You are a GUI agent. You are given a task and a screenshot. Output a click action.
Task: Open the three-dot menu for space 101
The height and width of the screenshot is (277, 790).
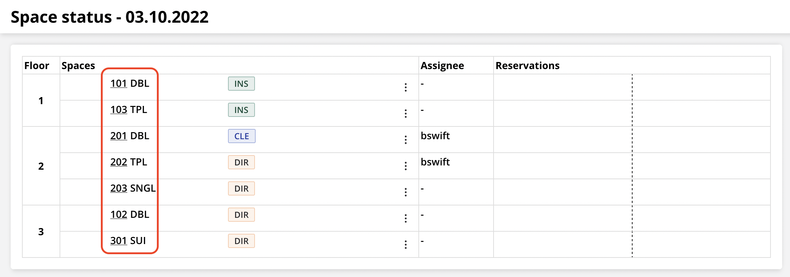coord(406,87)
